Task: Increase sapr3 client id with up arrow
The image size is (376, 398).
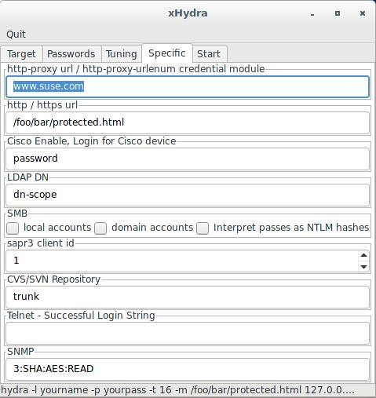Action: pos(363,255)
